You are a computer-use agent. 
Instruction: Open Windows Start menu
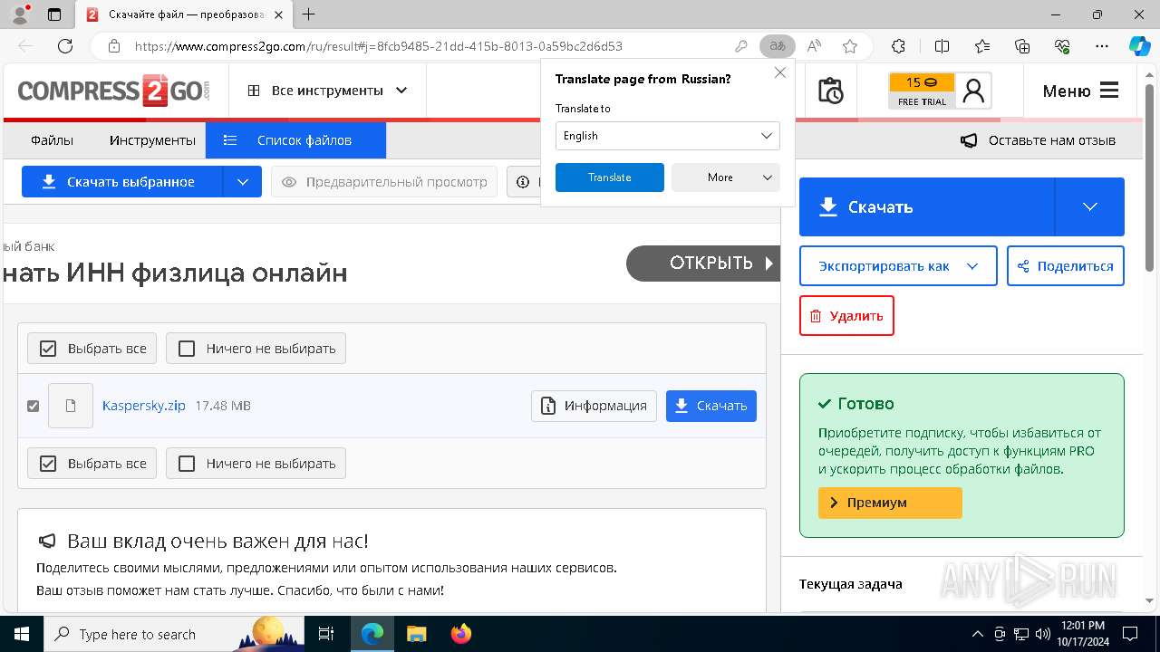[x=21, y=634]
